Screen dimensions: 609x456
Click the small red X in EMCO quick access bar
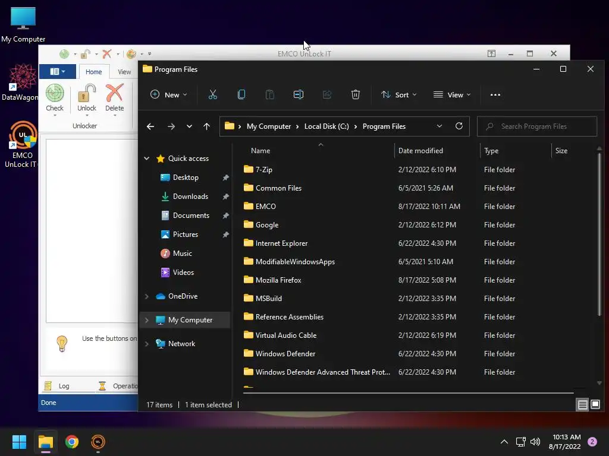[x=107, y=54]
